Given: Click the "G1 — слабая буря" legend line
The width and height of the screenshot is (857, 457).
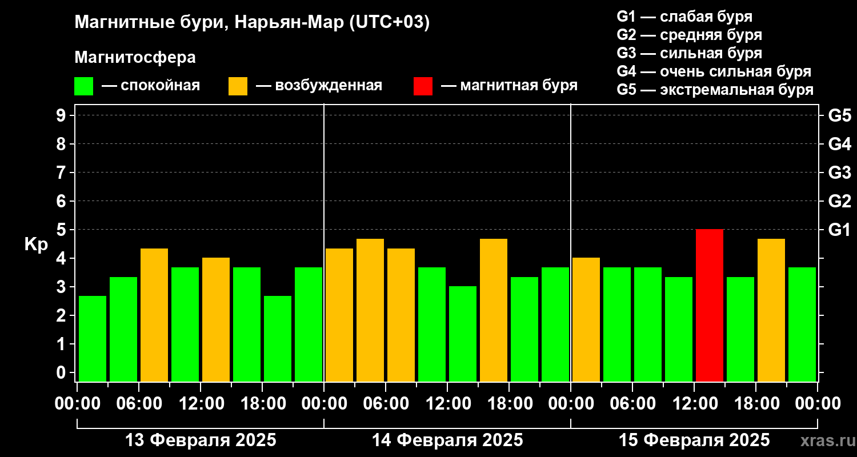Looking at the screenshot, I should [684, 16].
